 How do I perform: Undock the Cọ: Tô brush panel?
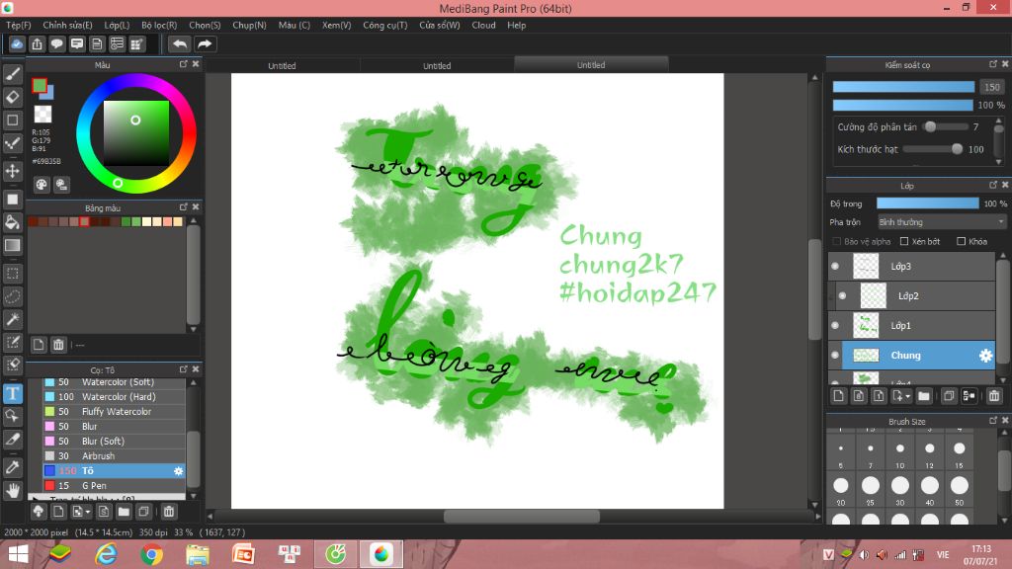(183, 369)
